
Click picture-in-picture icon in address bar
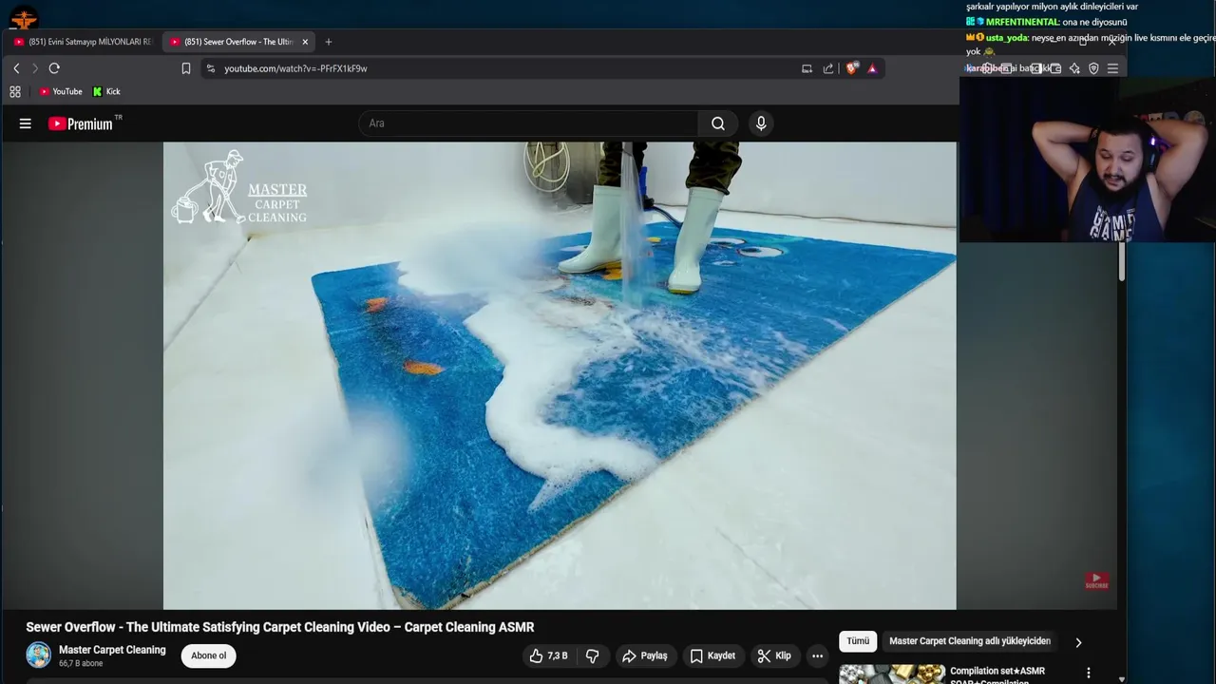807,68
